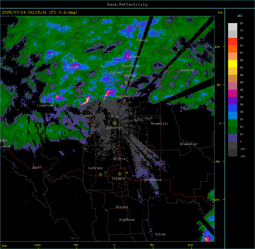
Task: Click the yellow diamond marker at Calgary
Action: point(120,174)
